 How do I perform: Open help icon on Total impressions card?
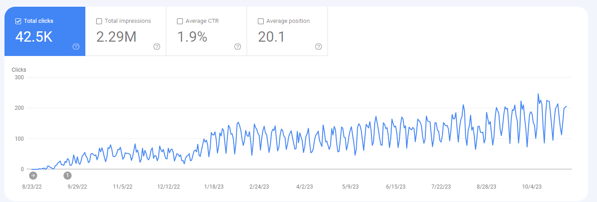(157, 47)
